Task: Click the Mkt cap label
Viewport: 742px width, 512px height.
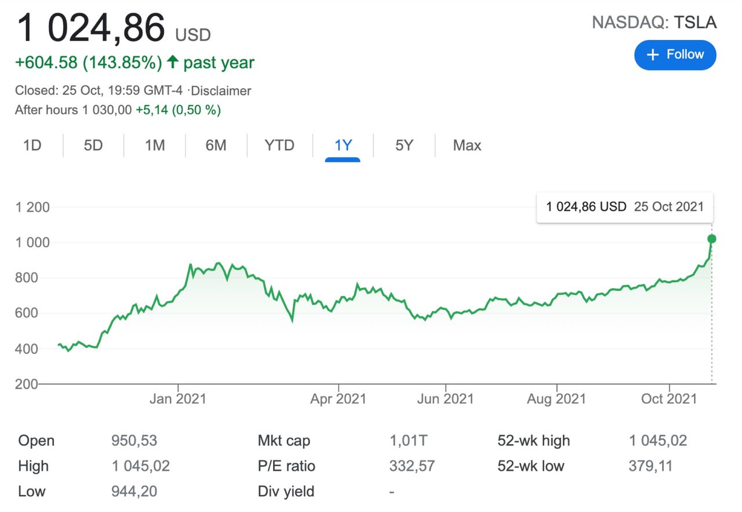Action: point(284,441)
